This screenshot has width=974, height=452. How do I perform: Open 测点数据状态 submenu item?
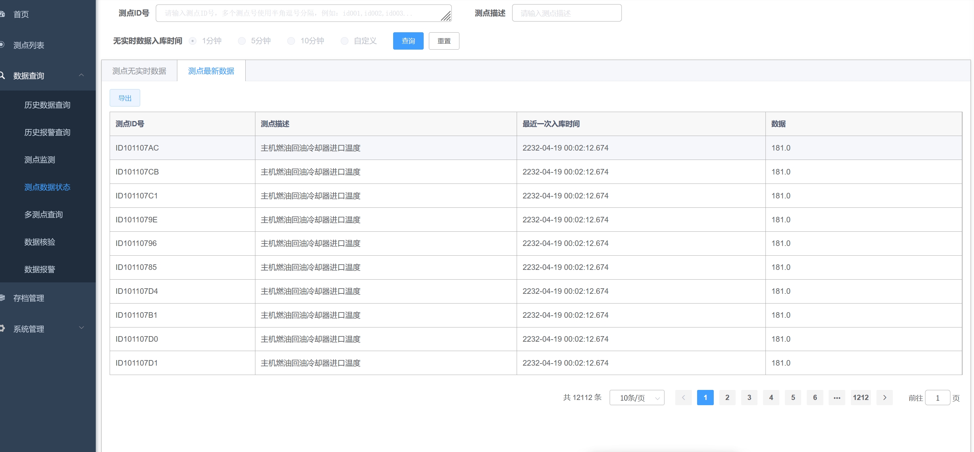pyautogui.click(x=47, y=187)
